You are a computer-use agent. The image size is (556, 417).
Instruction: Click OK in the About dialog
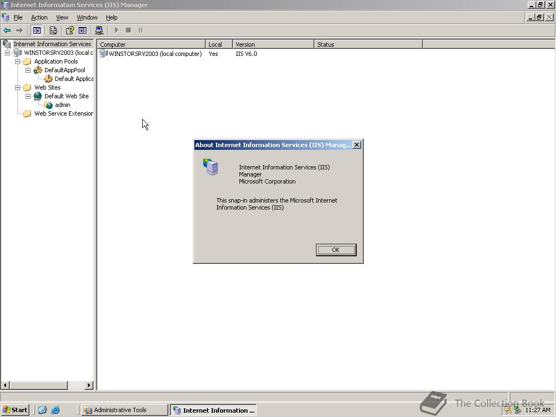point(336,250)
